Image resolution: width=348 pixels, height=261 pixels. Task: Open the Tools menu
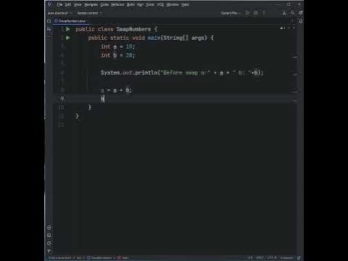click(x=150, y=4)
